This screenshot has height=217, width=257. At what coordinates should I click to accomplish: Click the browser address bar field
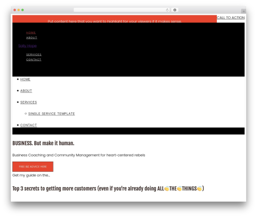(121, 10)
